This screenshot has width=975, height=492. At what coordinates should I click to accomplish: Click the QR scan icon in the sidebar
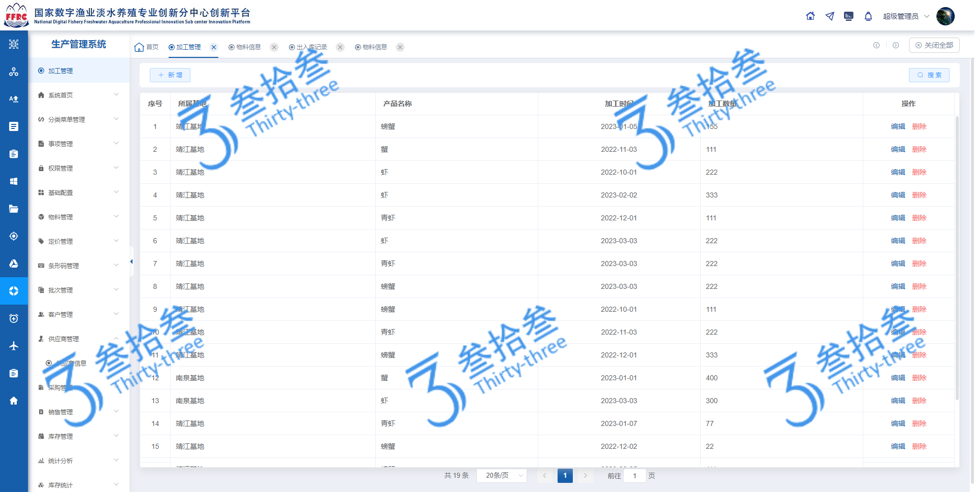14,44
